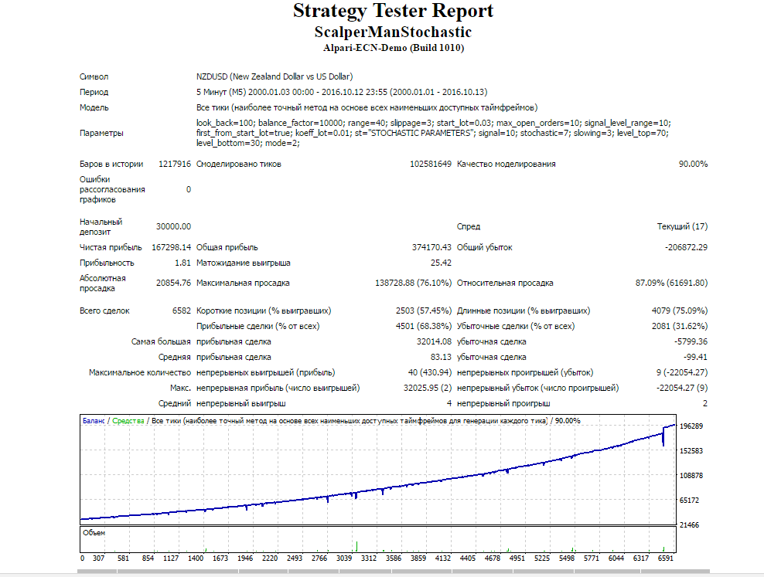Click consecutive losses value 9 (-22054.27)
Viewport: 764px width, 577px height.
[682, 372]
